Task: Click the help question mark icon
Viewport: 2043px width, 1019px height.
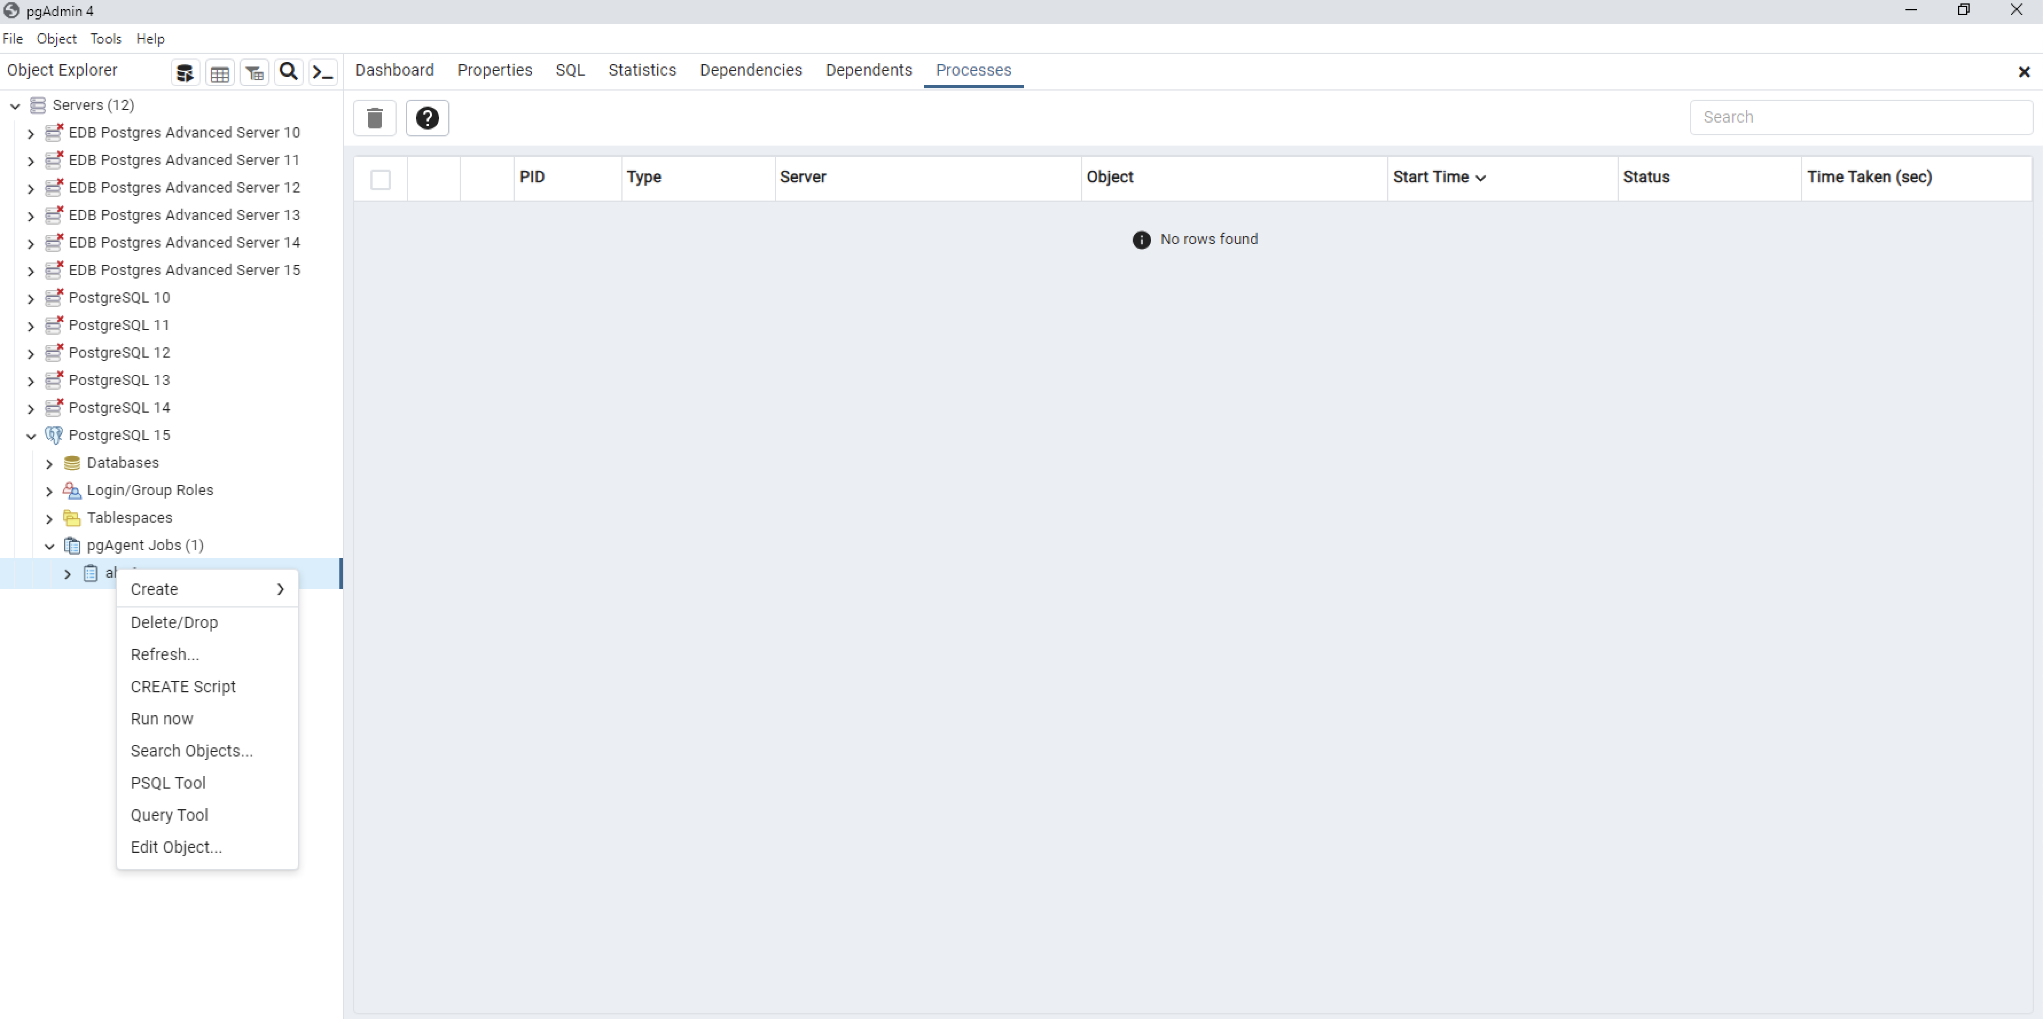Action: pyautogui.click(x=428, y=117)
